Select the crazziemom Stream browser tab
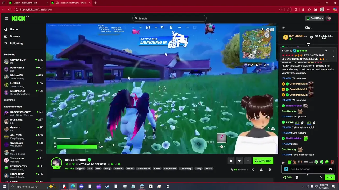 [71, 3]
